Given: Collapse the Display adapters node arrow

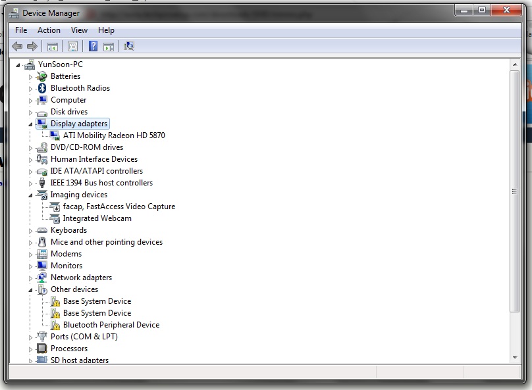Looking at the screenshot, I should (x=30, y=124).
